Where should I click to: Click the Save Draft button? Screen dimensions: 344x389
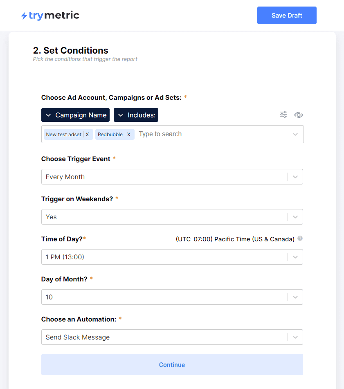pyautogui.click(x=287, y=16)
